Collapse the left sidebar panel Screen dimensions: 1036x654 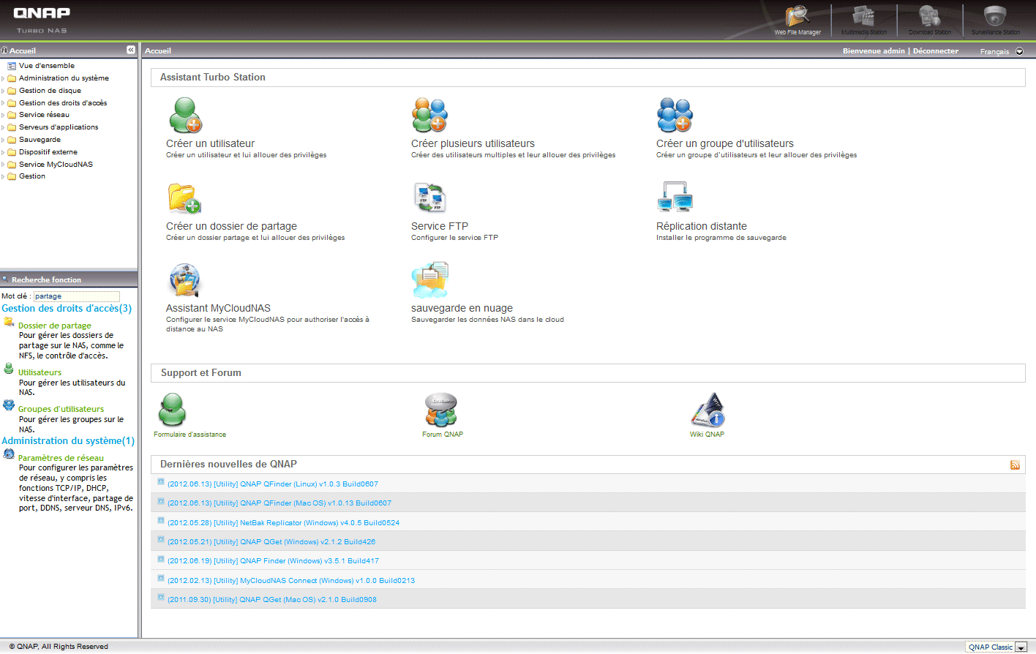coord(130,50)
